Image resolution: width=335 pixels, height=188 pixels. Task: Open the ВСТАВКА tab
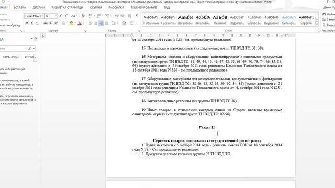[x=19, y=7]
